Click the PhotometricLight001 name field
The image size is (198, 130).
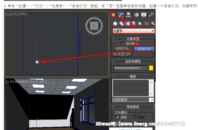131,68
